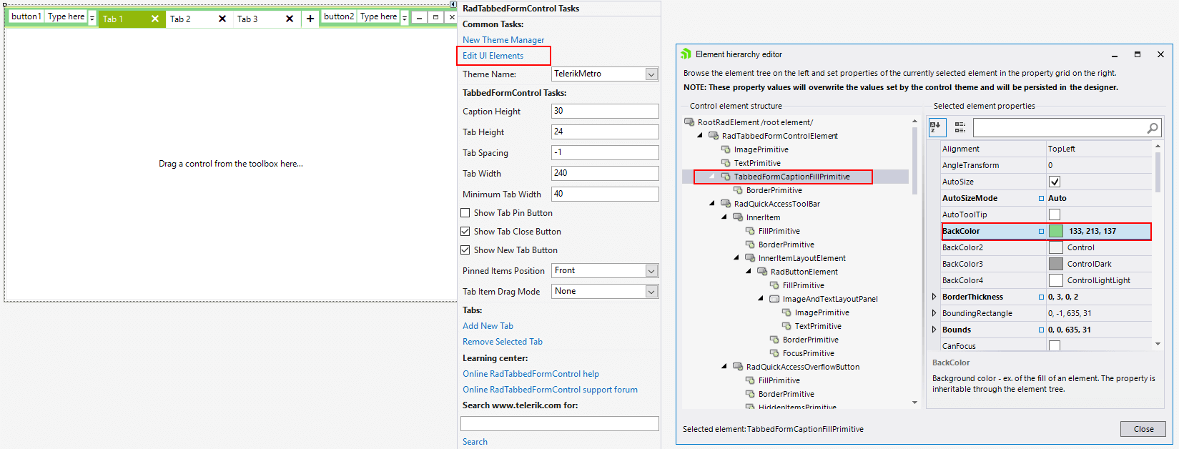Sort properties alphabetically in the property grid
1179x449 pixels.
pyautogui.click(x=937, y=128)
